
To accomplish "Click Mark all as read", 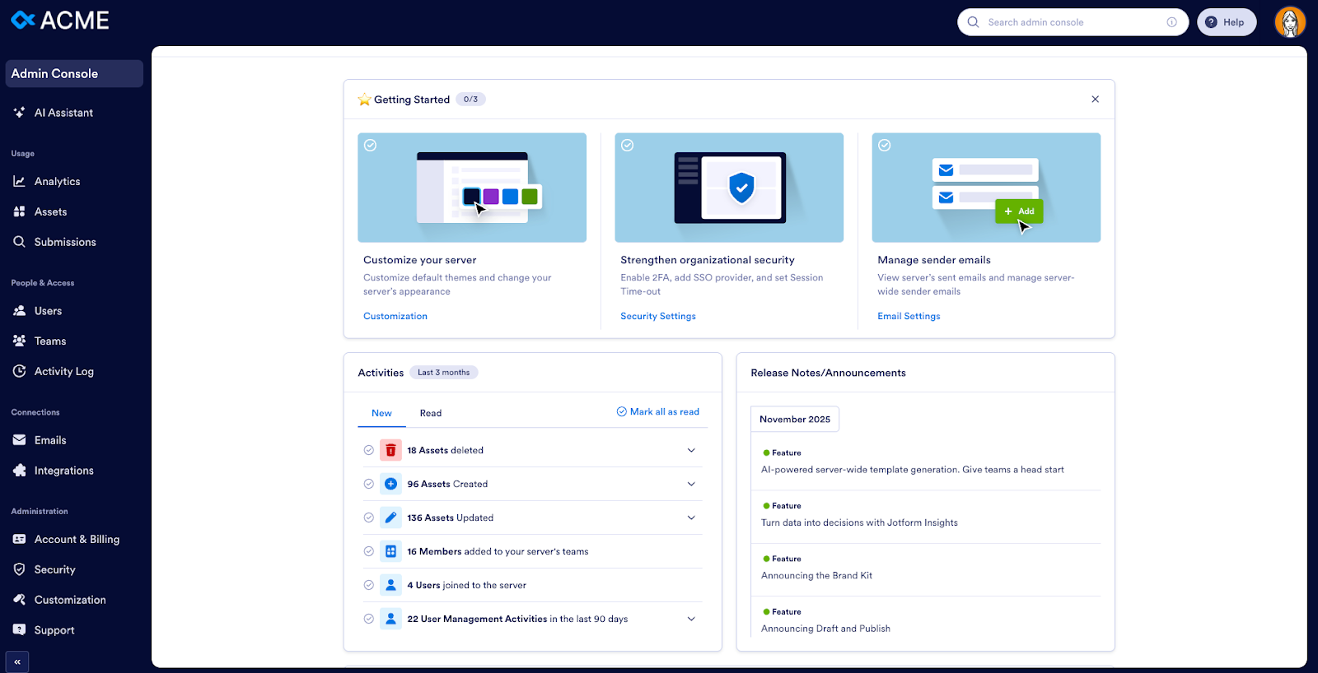I will (x=658, y=411).
